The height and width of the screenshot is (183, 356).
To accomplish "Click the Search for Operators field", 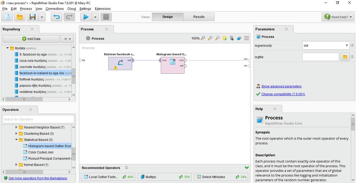I will pos(38,119).
